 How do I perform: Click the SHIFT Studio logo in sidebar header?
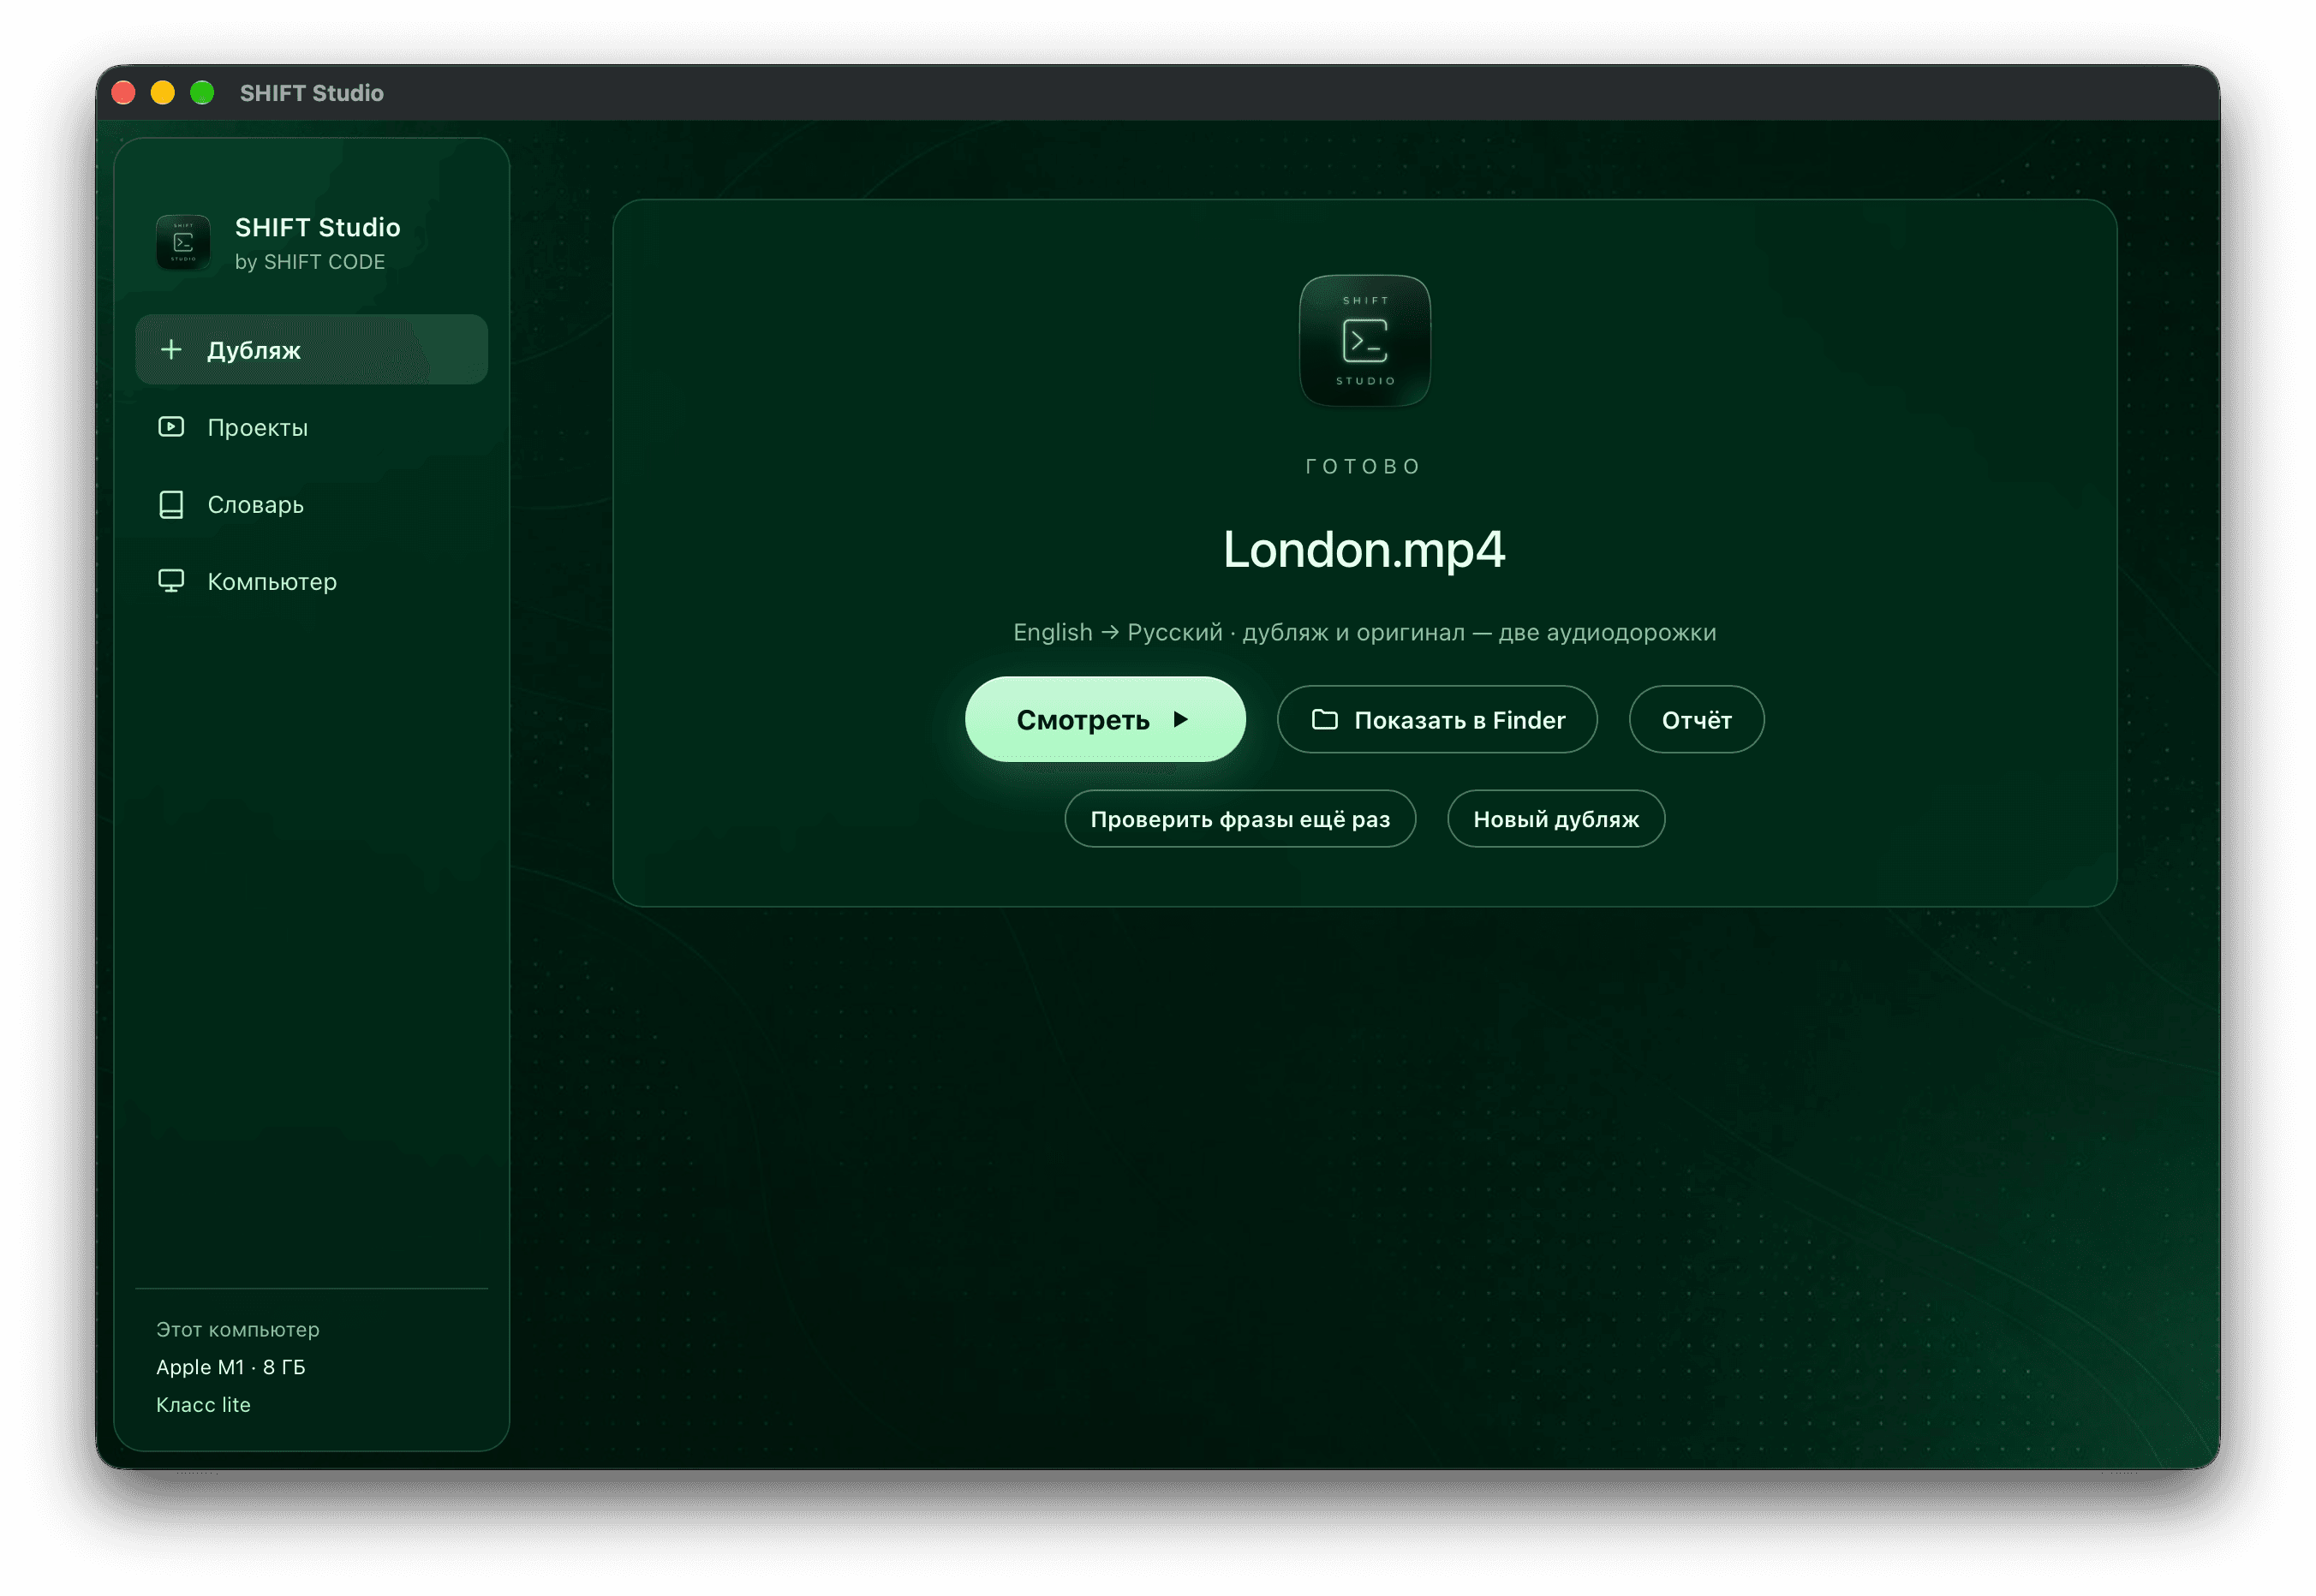183,242
